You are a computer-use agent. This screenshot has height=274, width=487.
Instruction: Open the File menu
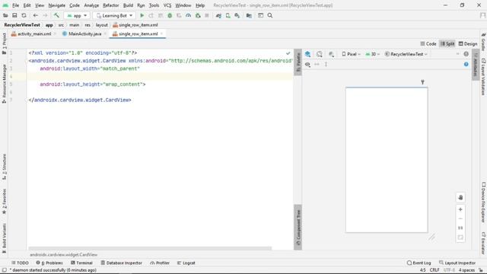tap(15, 5)
